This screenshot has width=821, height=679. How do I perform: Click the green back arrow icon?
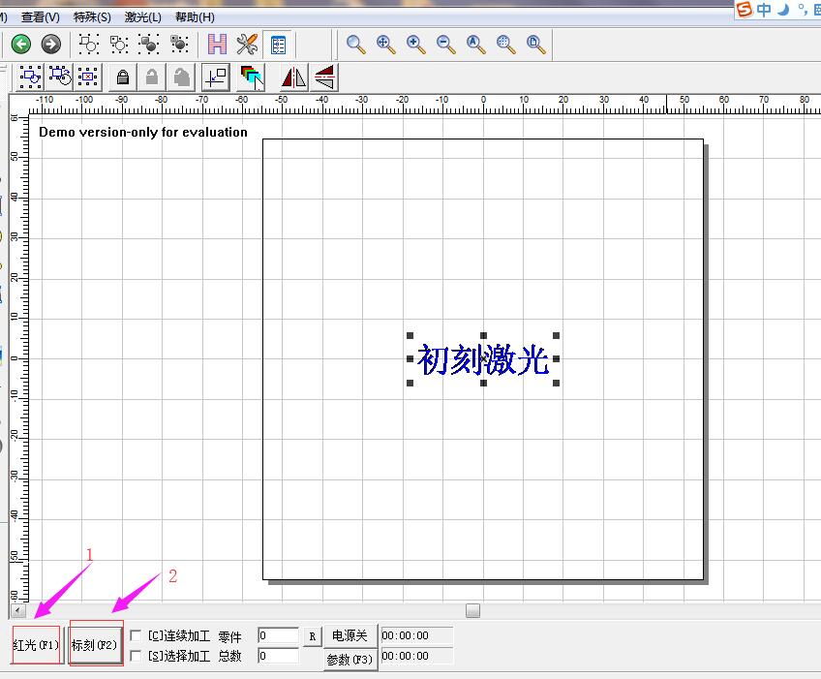click(20, 44)
